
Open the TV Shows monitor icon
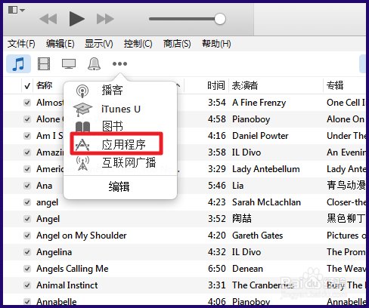tap(69, 63)
